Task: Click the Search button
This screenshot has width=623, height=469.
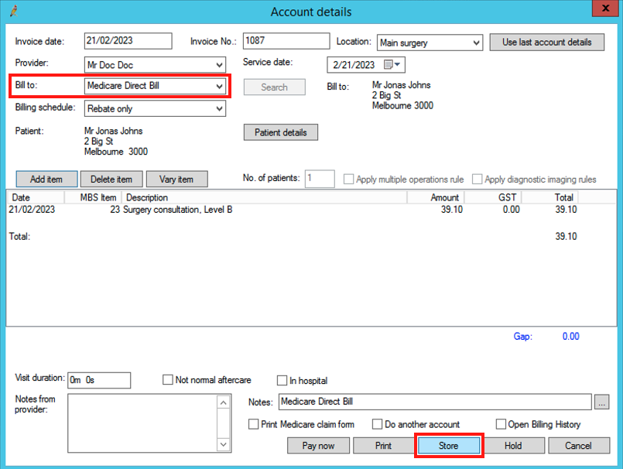Action: tap(274, 87)
